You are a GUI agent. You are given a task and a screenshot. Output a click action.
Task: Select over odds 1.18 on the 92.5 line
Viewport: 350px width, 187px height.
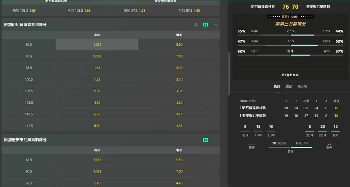click(x=97, y=183)
